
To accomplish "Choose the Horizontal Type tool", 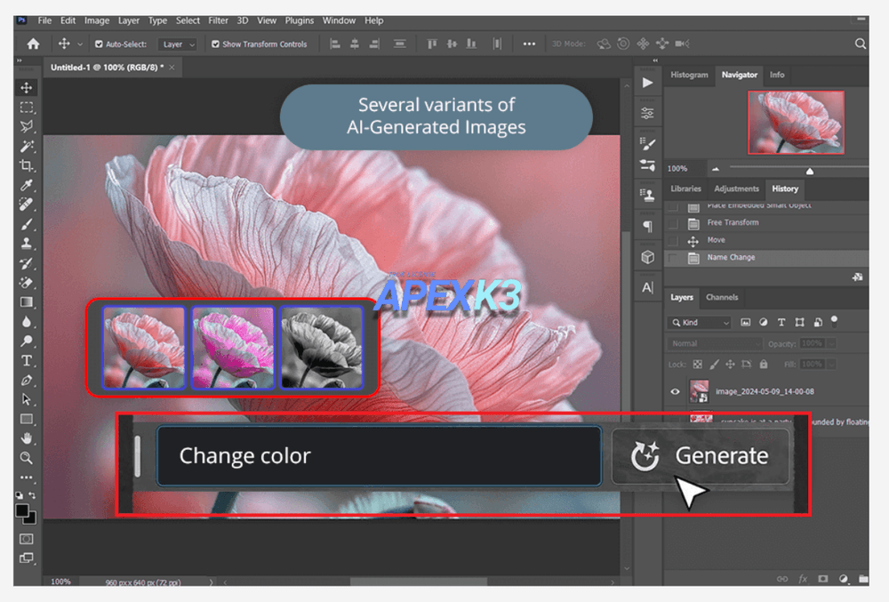I will pos(26,360).
